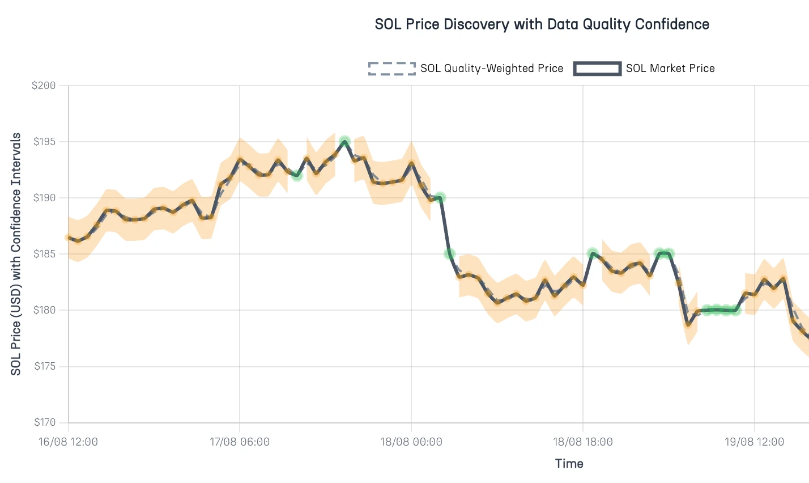This screenshot has height=483, width=809.
Task: Toggle the SOL Market Price legend entry
Action: click(670, 69)
